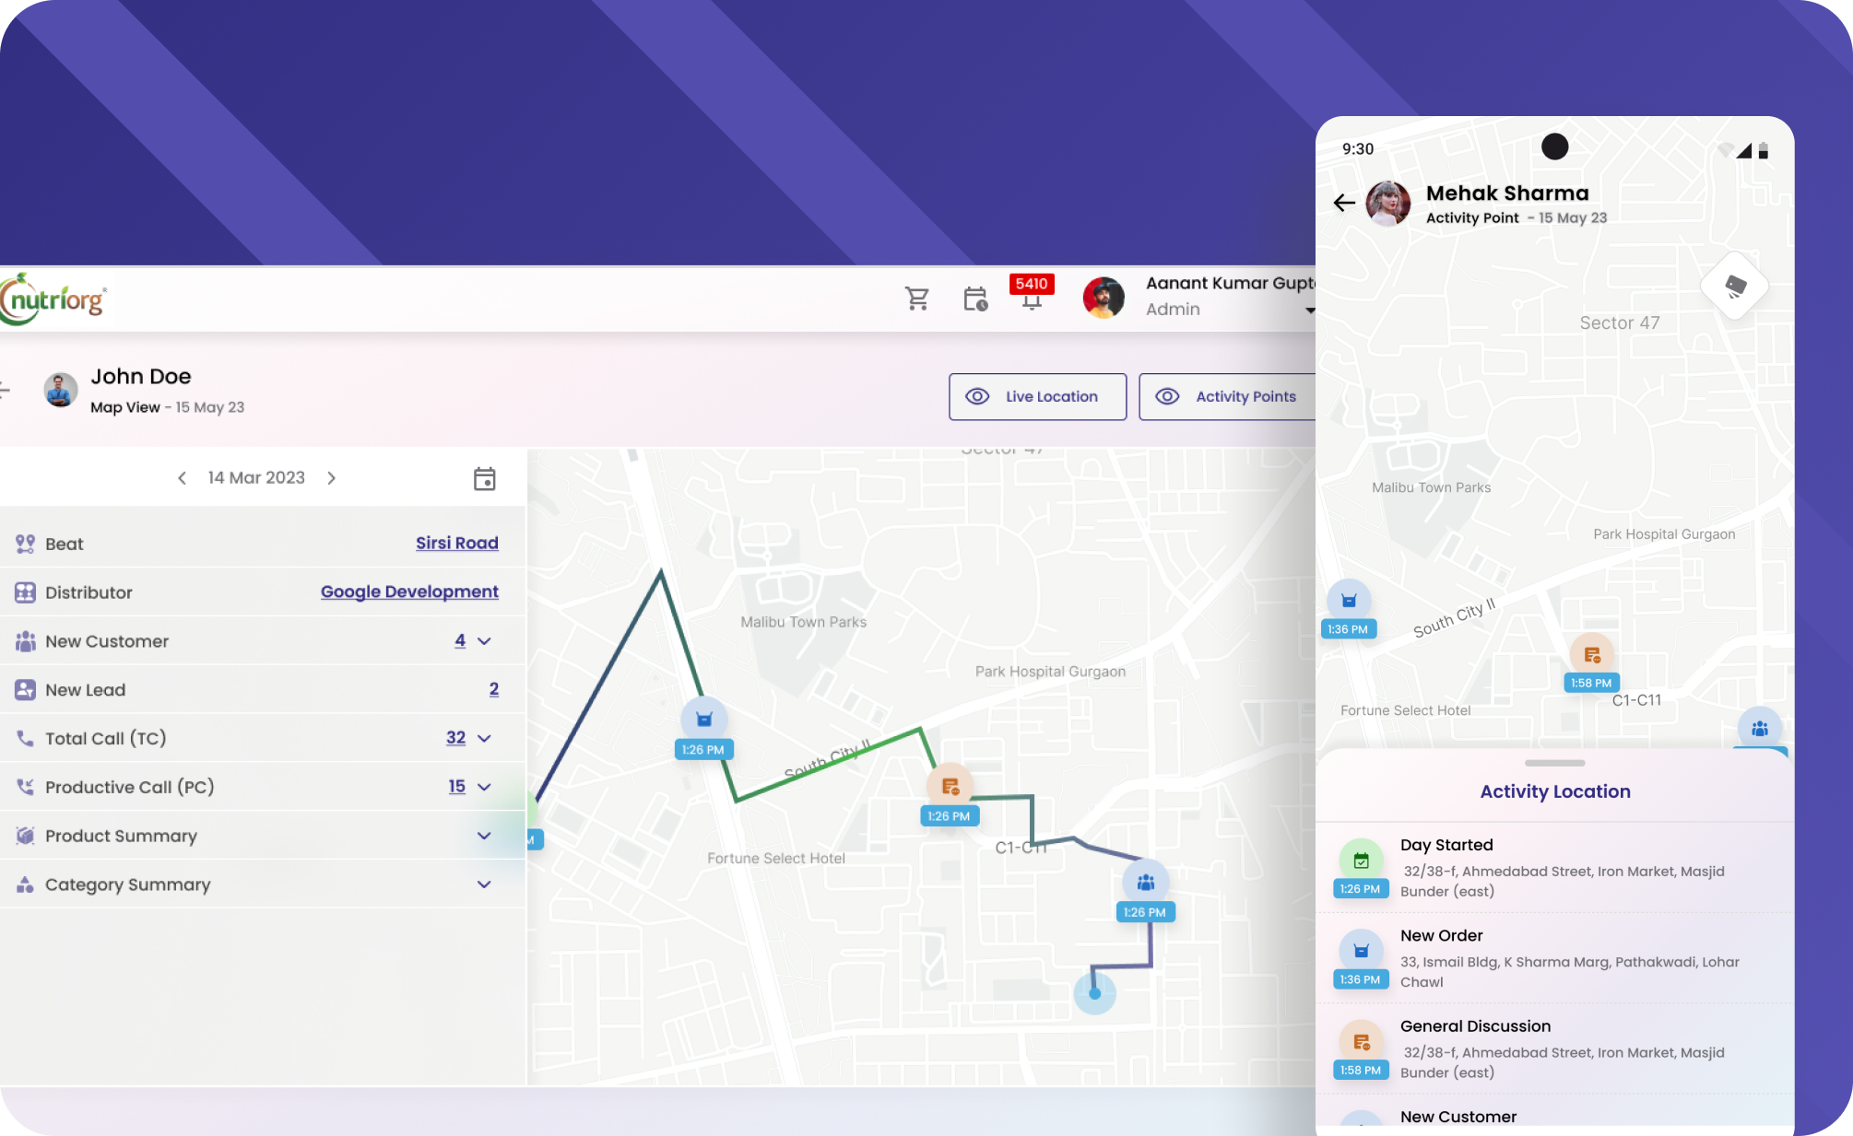Click the people marker on mobile map

[1760, 729]
